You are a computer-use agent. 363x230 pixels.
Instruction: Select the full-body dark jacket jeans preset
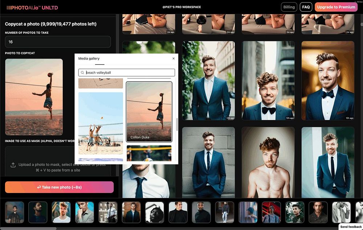click(x=225, y=212)
